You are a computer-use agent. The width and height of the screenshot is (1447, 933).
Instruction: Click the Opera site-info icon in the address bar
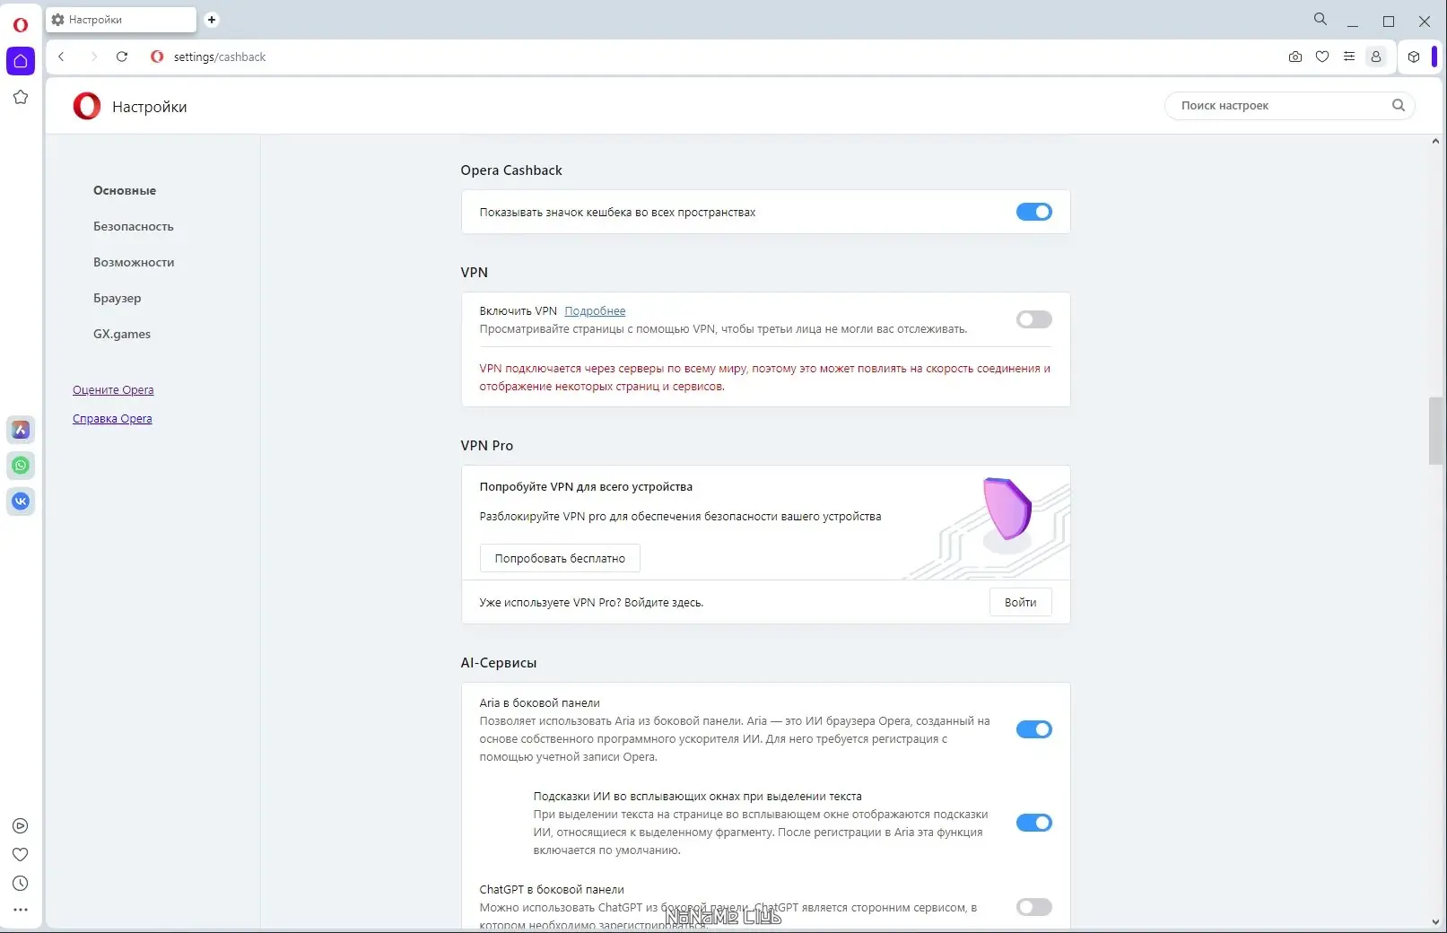(x=157, y=57)
